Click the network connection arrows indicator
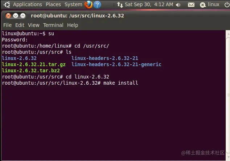The width and height of the screenshot is (230, 161). point(120,5)
